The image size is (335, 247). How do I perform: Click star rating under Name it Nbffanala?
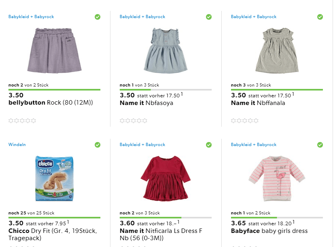pyautogui.click(x=245, y=120)
